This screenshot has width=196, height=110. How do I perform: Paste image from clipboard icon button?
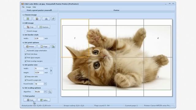tap(37, 19)
